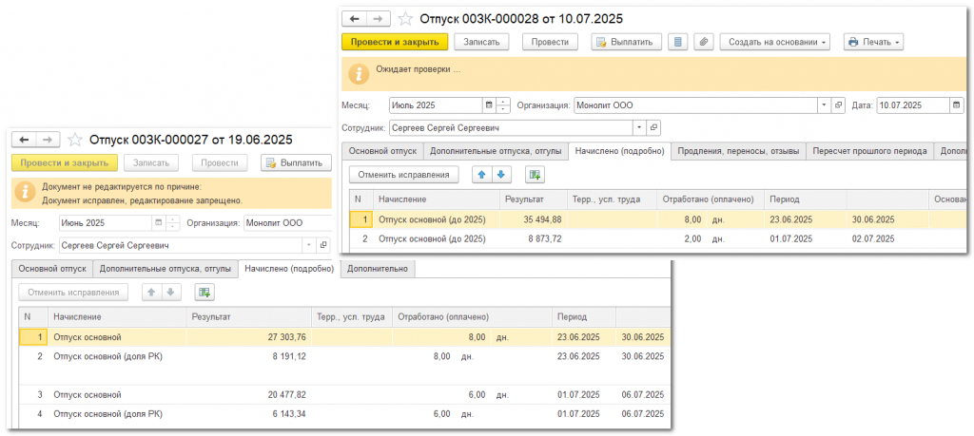Click Записать in the 003К-000027 window
The width and height of the screenshot is (974, 436).
(x=151, y=163)
